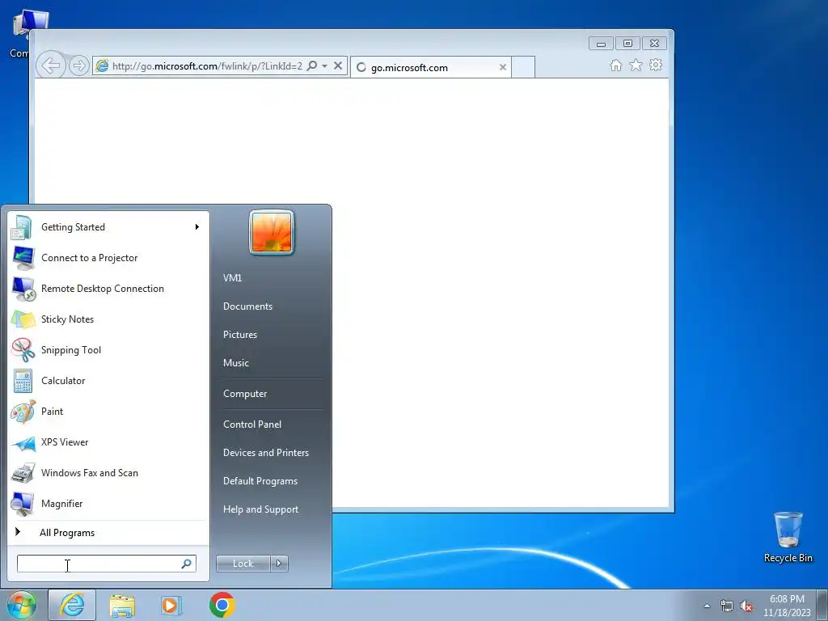
Task: Open Computer from the Start menu
Action: pyautogui.click(x=245, y=394)
